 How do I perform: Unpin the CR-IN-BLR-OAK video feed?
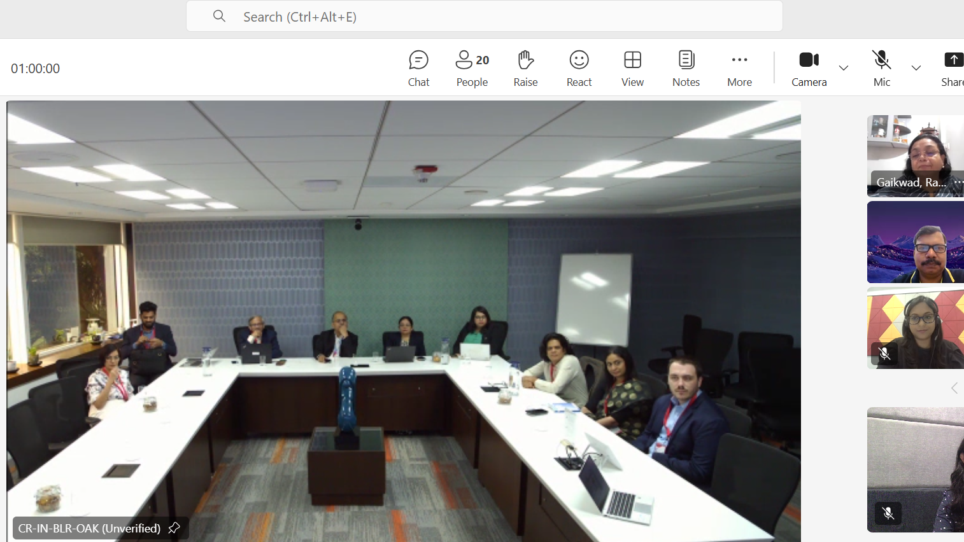174,528
